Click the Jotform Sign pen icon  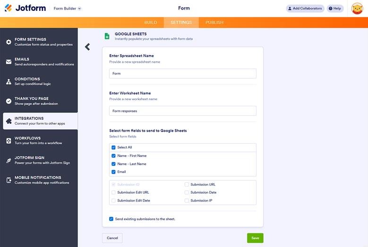[9, 160]
